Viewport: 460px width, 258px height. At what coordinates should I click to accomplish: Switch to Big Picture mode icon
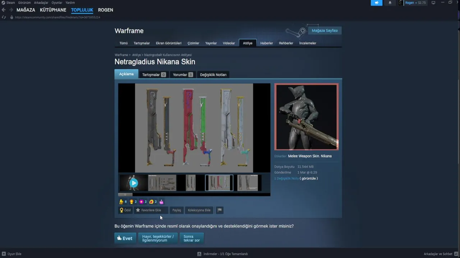coord(433,3)
